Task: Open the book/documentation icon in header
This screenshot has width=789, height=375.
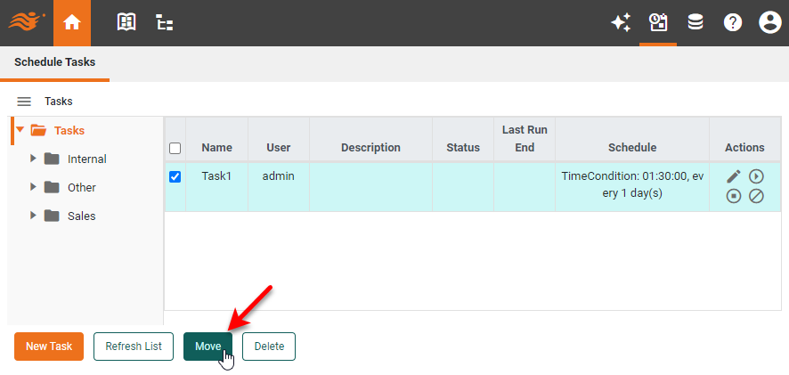Action: 126,23
